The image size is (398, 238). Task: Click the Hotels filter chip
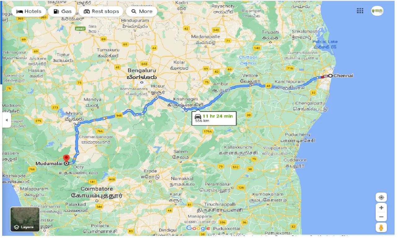29,11
